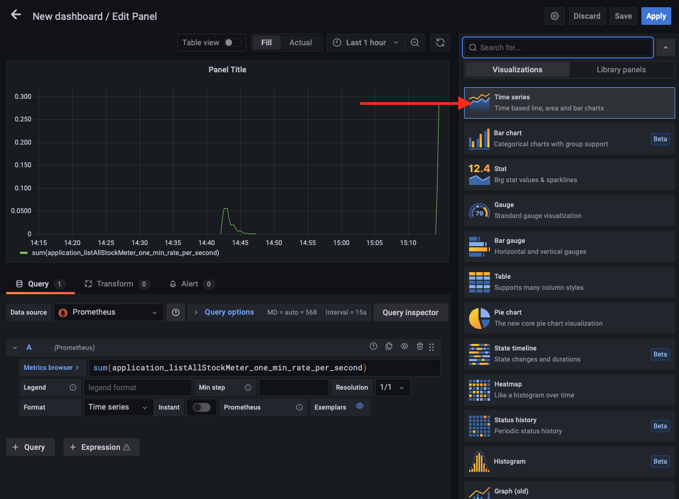Select the Pie chart visualization icon
The width and height of the screenshot is (679, 499).
[x=480, y=318]
